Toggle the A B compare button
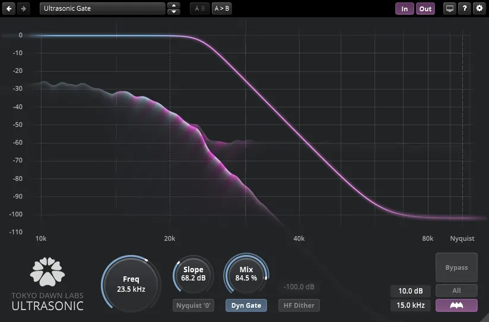This screenshot has width=489, height=322. (x=200, y=9)
